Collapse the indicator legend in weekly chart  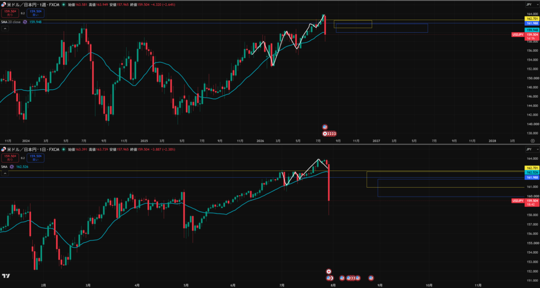pyautogui.click(x=5, y=29)
